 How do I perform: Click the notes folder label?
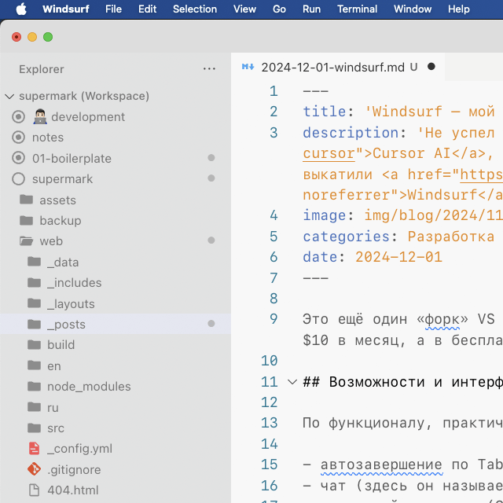[48, 138]
